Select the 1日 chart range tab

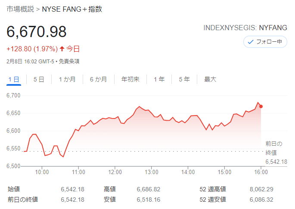(14, 79)
